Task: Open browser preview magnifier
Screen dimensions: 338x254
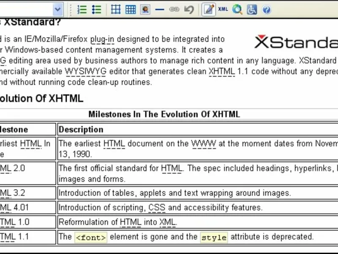Action: (237, 9)
